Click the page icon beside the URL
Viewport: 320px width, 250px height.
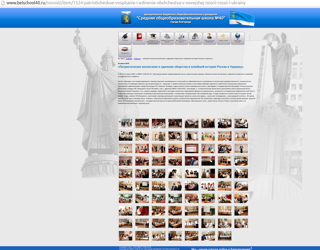[3, 3]
